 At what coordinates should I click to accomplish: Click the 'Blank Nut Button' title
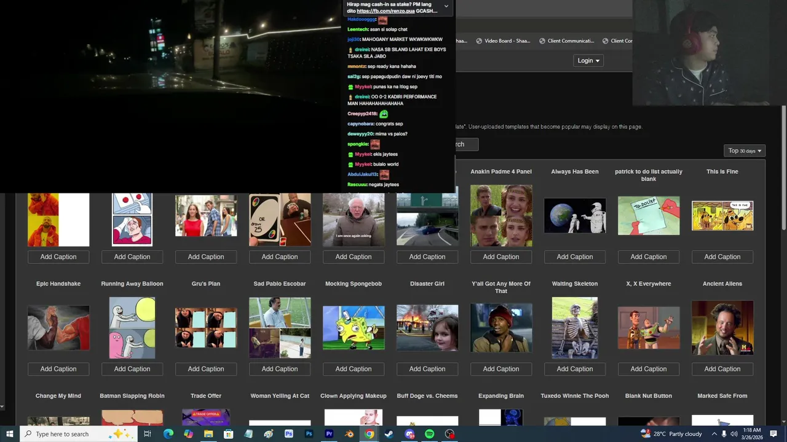click(649, 396)
